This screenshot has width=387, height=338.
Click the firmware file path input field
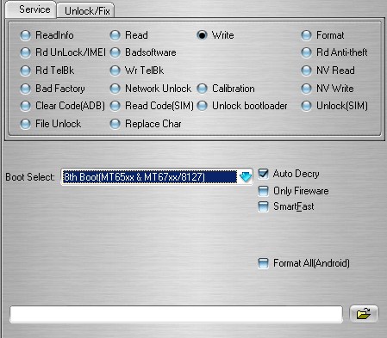tap(176, 315)
